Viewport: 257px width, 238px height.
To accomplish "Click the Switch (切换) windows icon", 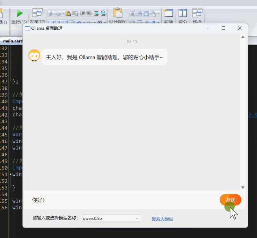I will point(197,13).
